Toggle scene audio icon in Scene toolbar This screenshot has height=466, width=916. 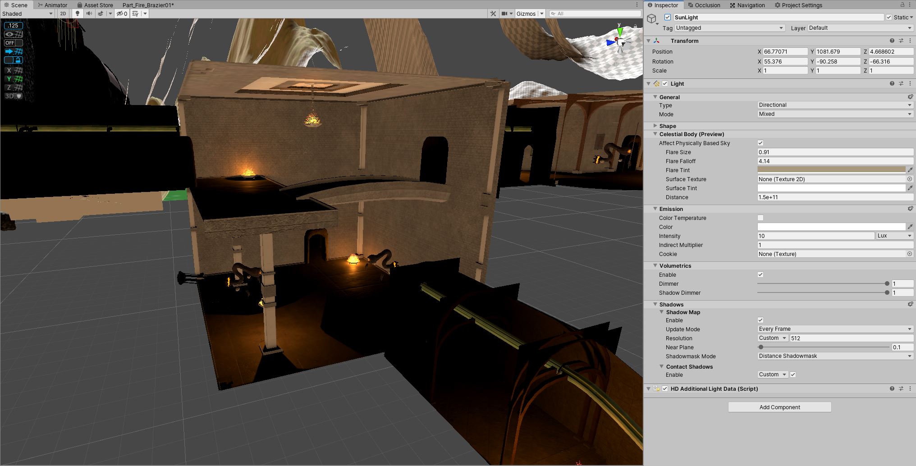(89, 14)
